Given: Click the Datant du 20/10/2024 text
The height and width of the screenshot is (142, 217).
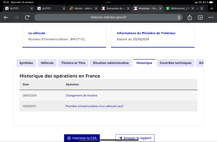Looking at the screenshot, I should (133, 39).
